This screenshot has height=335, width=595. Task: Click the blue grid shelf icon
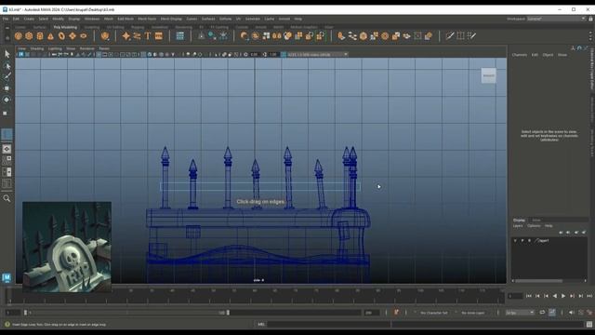[179, 36]
